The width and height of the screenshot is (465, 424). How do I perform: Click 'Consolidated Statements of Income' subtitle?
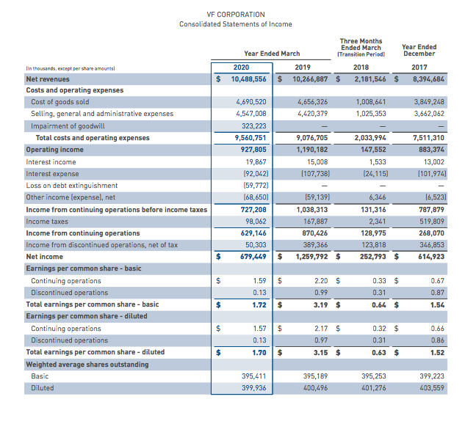(236, 24)
